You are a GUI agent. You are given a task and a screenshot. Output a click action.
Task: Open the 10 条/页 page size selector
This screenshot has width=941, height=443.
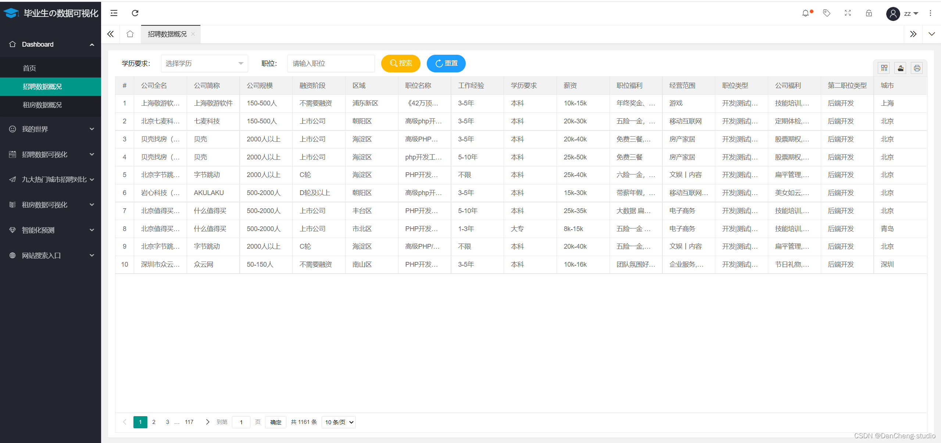[x=339, y=422]
